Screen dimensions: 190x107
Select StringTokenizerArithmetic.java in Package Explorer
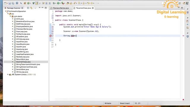coord(28,64)
